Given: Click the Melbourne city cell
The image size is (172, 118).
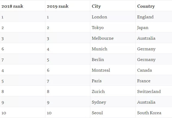Looking at the screenshot, I should (x=103, y=38).
